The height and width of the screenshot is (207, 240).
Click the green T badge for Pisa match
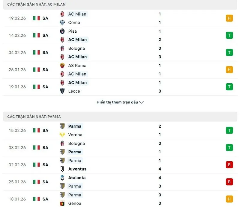(x=229, y=35)
